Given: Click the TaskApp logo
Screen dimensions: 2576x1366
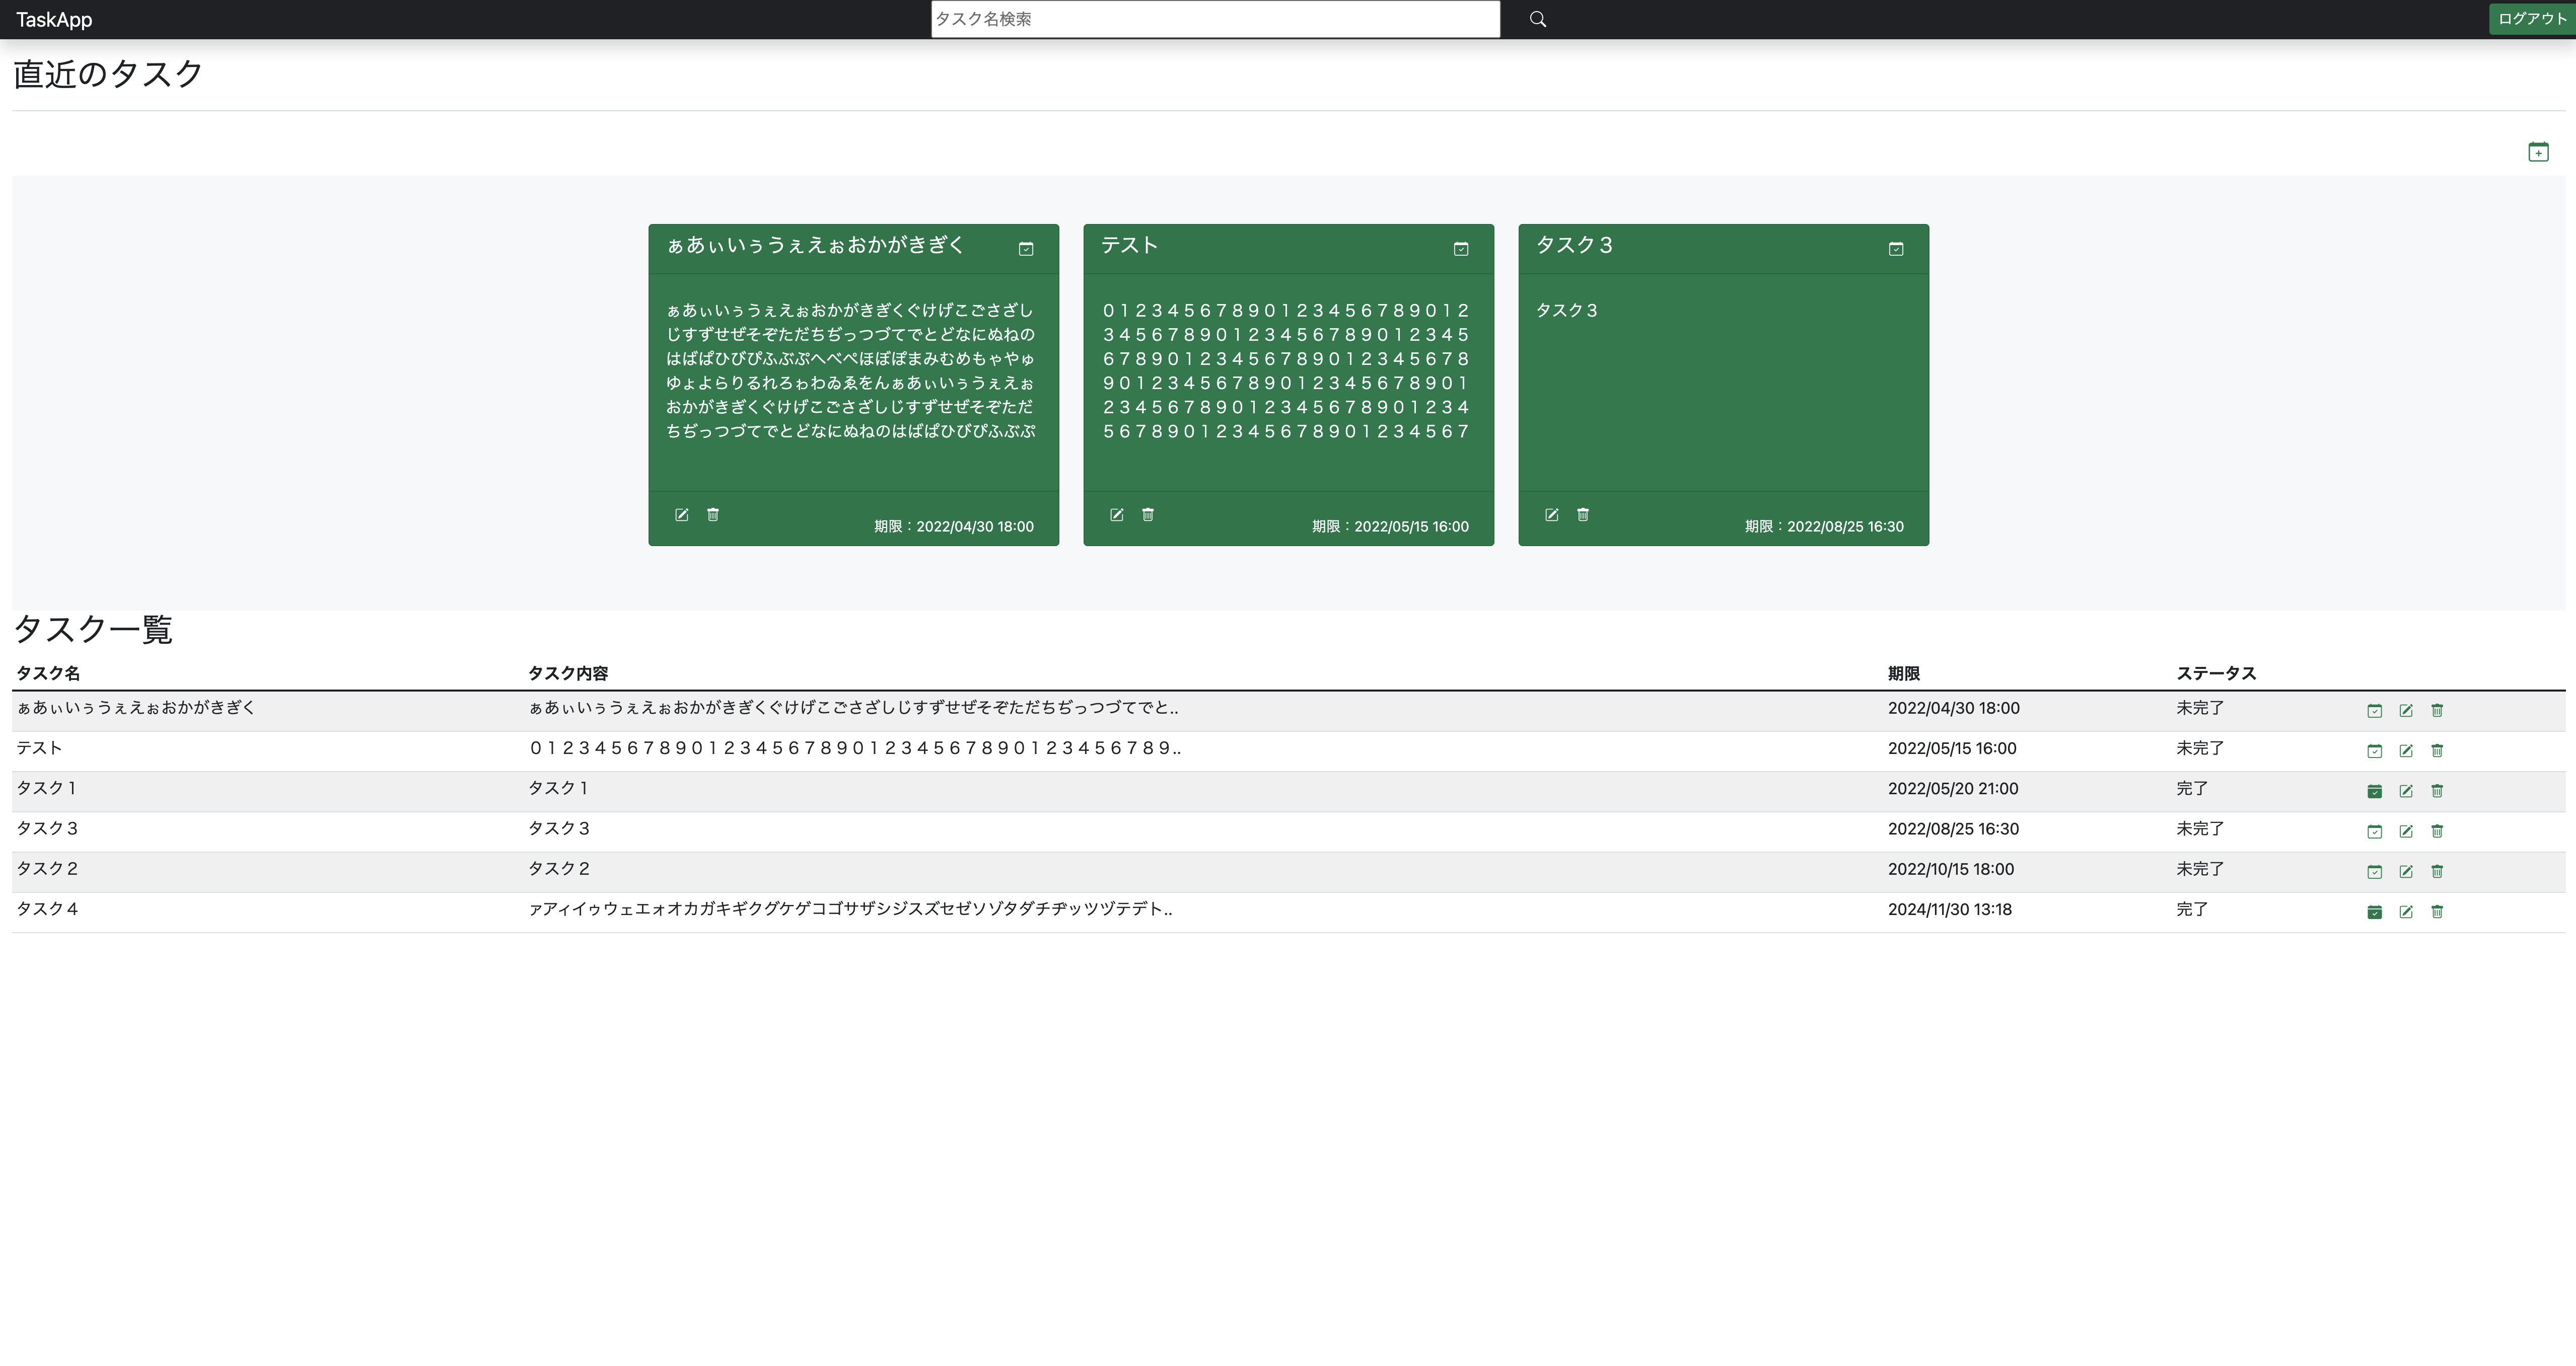Looking at the screenshot, I should [x=55, y=19].
